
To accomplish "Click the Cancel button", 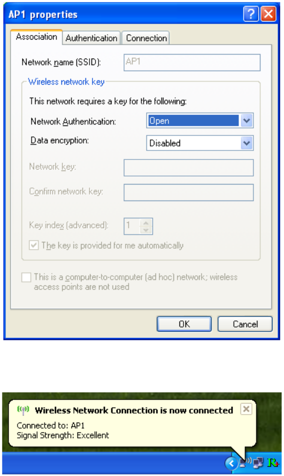I will click(245, 324).
